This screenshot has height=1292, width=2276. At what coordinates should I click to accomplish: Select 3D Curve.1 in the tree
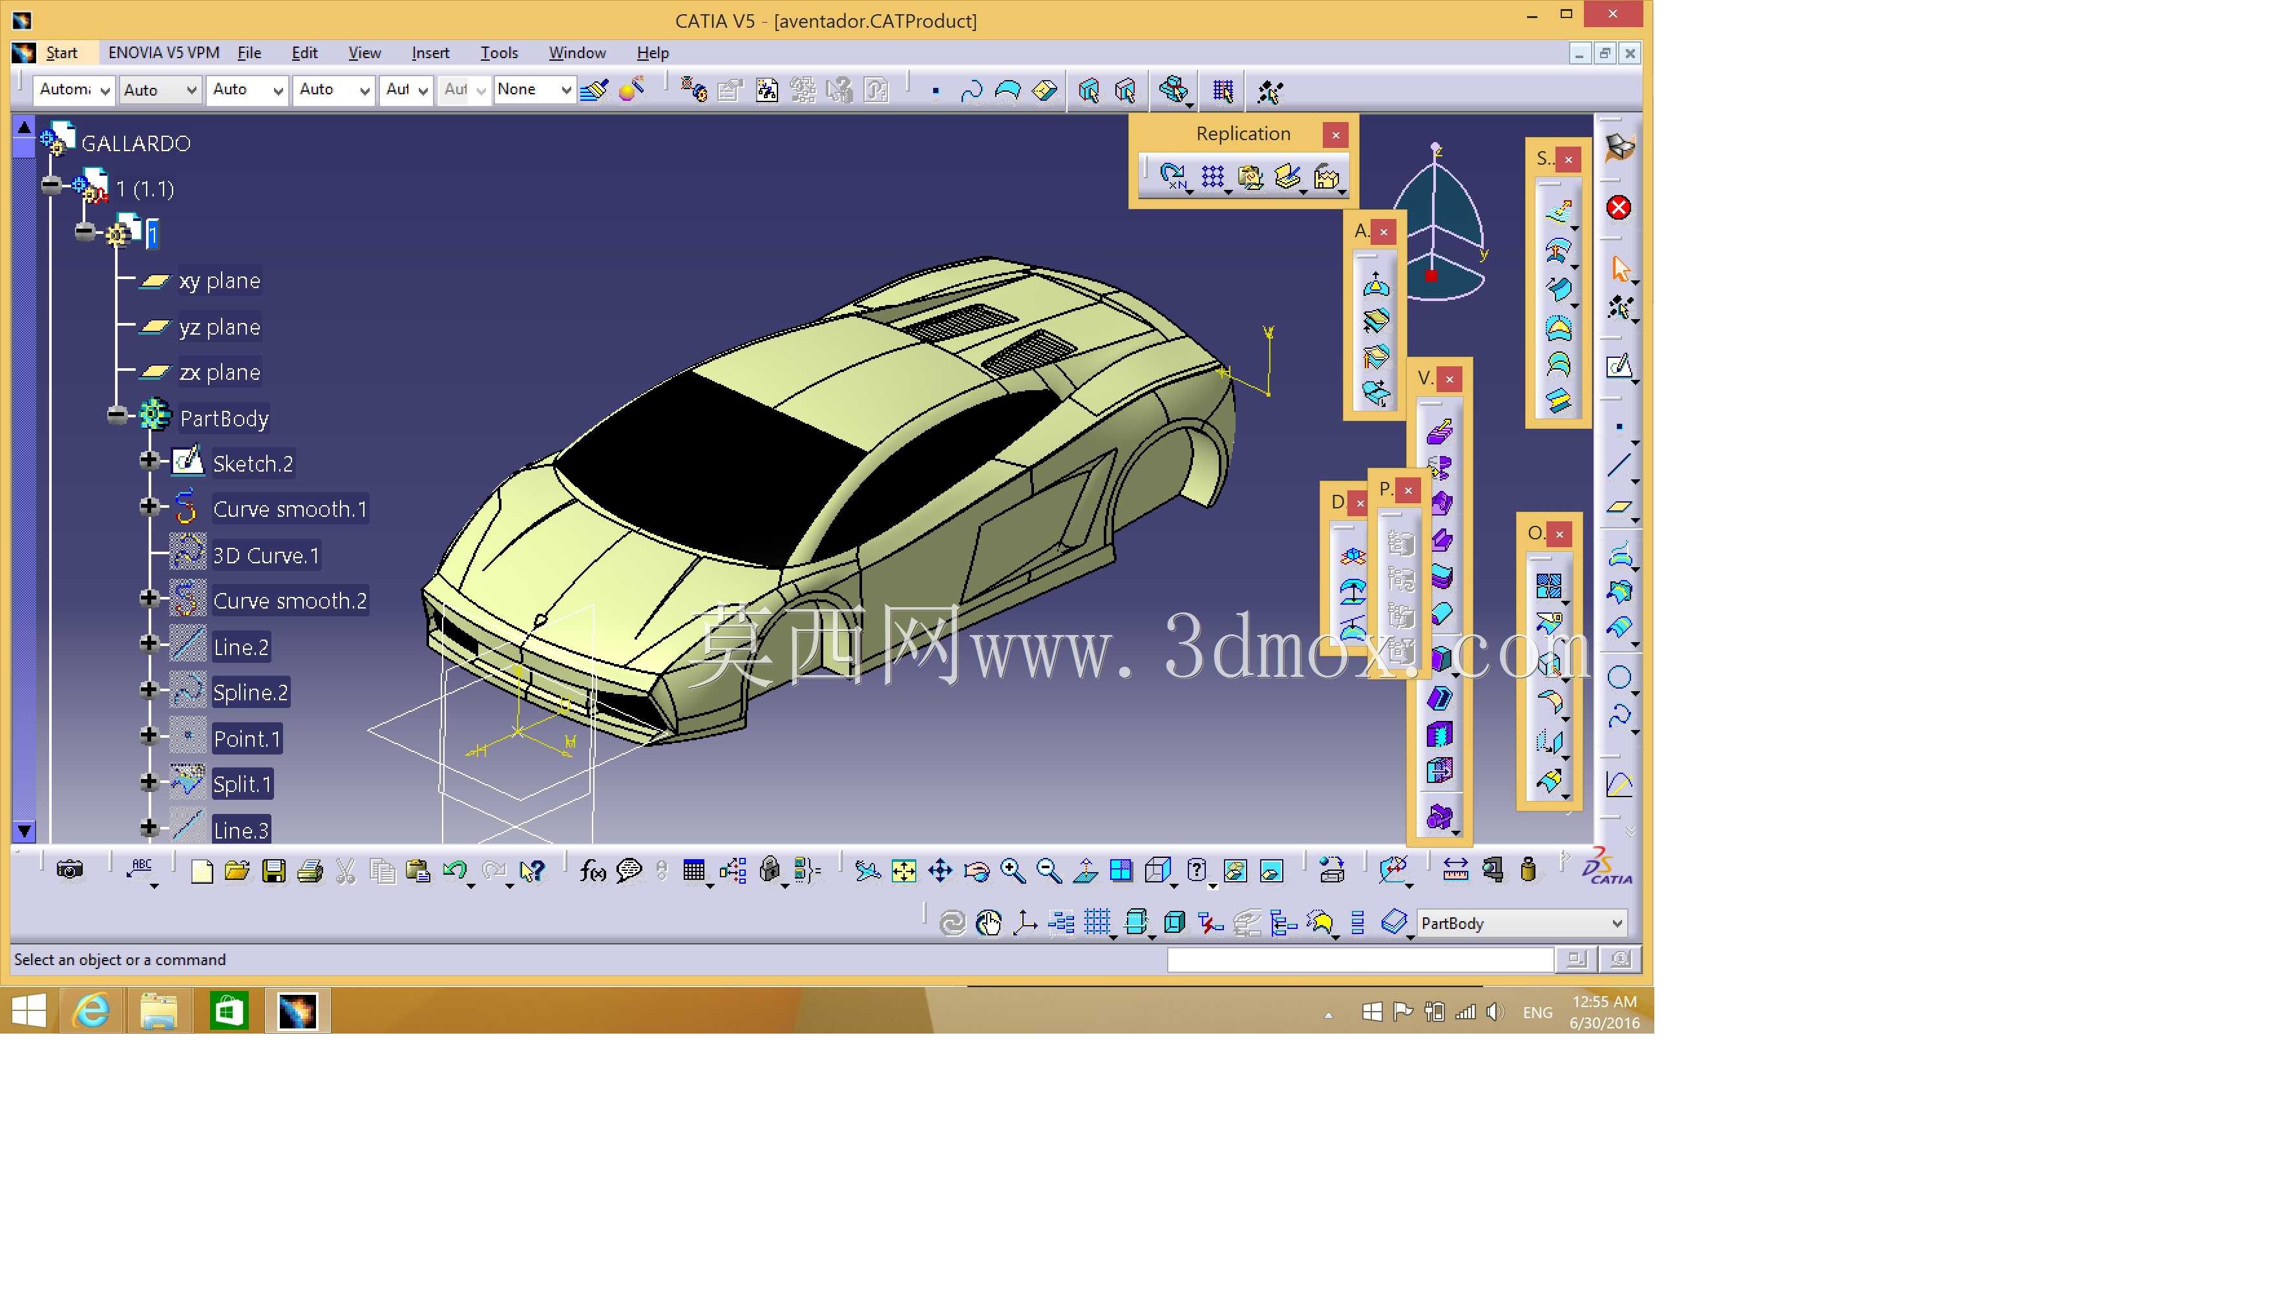pyautogui.click(x=266, y=556)
